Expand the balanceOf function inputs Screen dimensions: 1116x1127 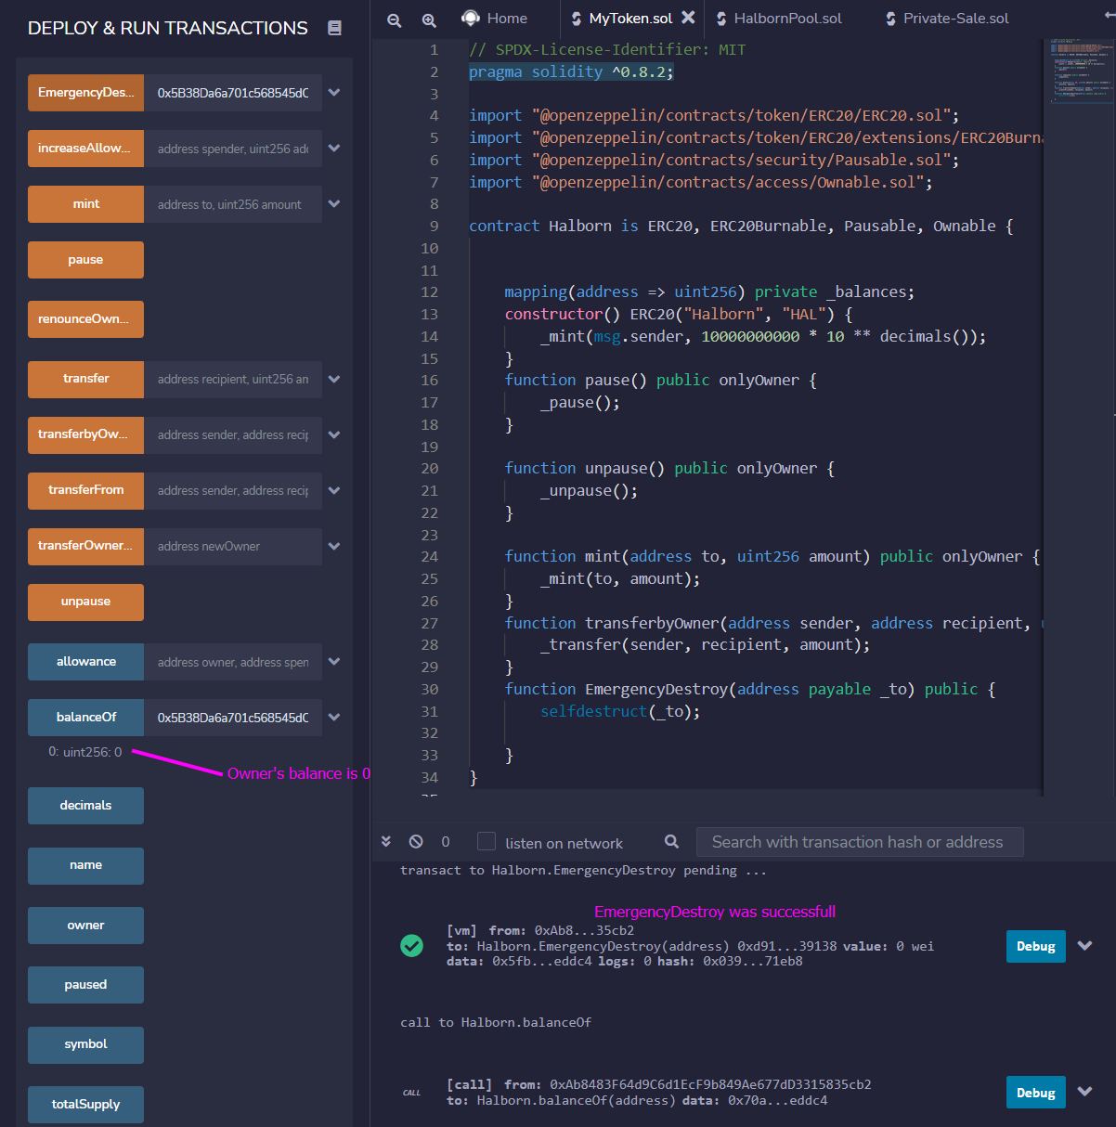pos(334,718)
